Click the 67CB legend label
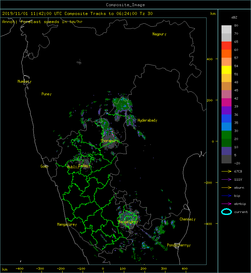The width and height of the screenshot is (251, 273). click(238, 171)
